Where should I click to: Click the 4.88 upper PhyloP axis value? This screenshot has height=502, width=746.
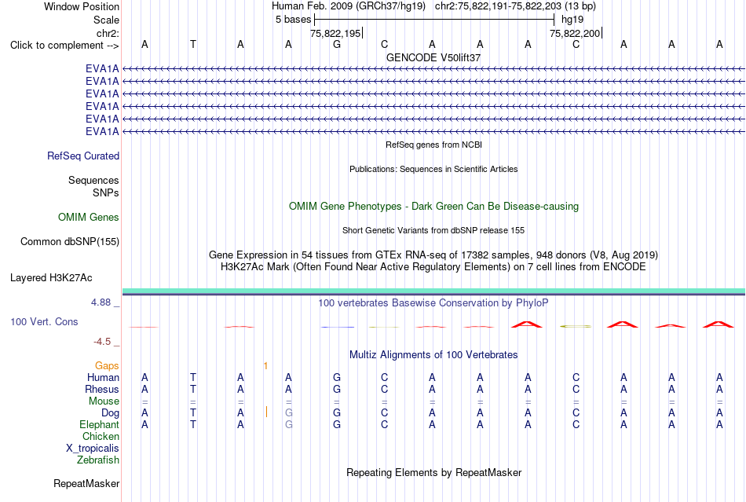click(x=101, y=302)
